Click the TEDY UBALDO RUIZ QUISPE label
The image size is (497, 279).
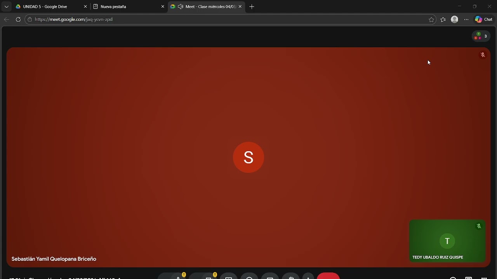(438, 257)
